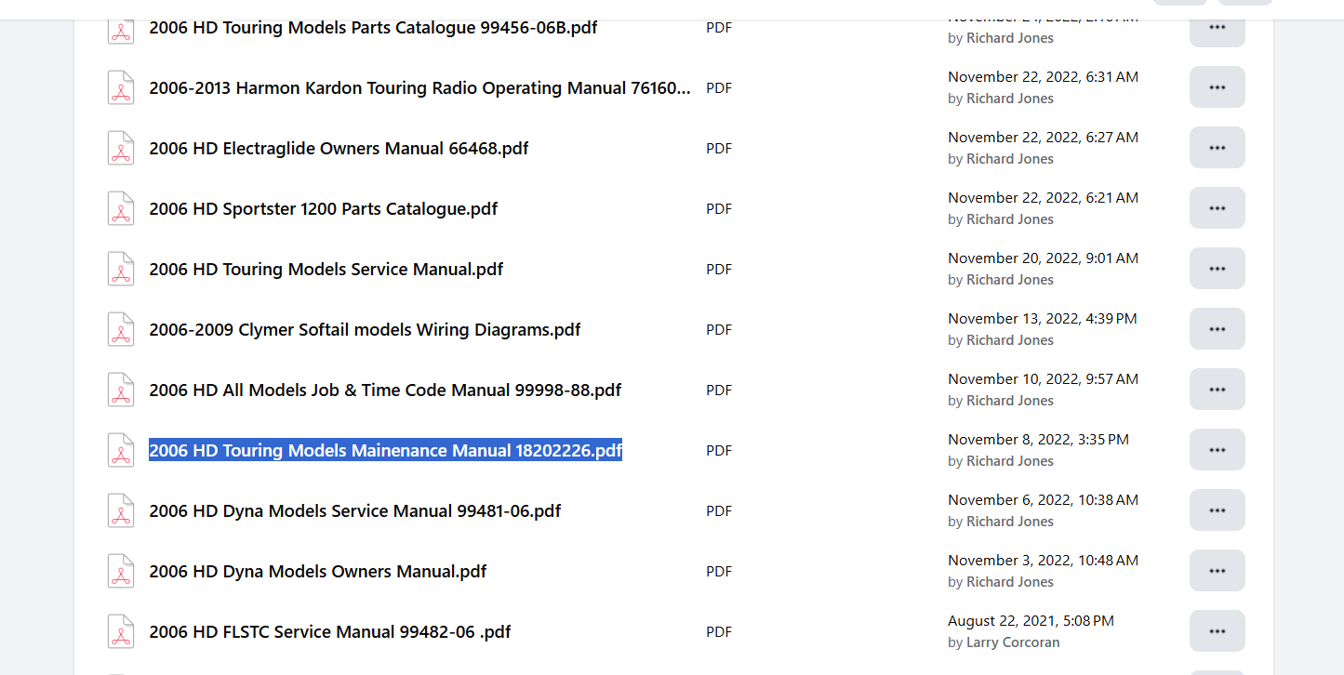Click PDF icon for Sportster 1200 Parts Catalogue
Image resolution: width=1344 pixels, height=675 pixels.
click(x=121, y=209)
